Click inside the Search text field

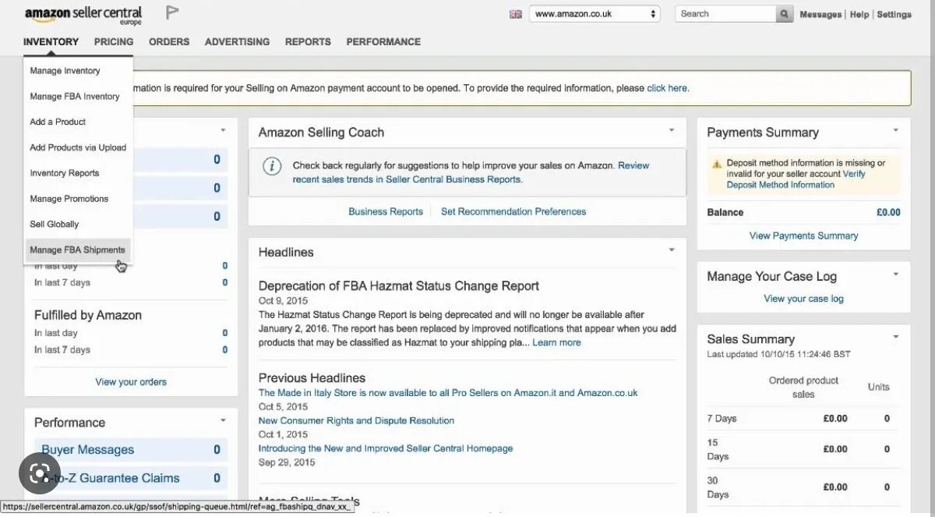point(725,14)
